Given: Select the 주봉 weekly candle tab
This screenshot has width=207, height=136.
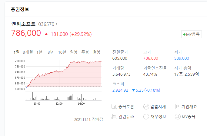Looking at the screenshot, I should [x=85, y=52].
